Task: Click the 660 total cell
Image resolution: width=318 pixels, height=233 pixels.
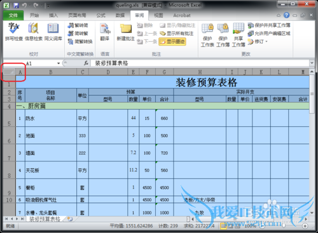Action: pyautogui.click(x=164, y=118)
